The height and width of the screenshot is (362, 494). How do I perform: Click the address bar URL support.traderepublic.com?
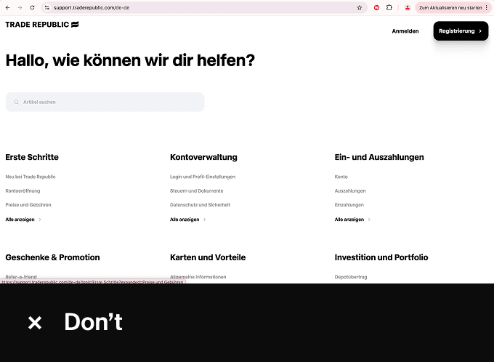point(92,7)
